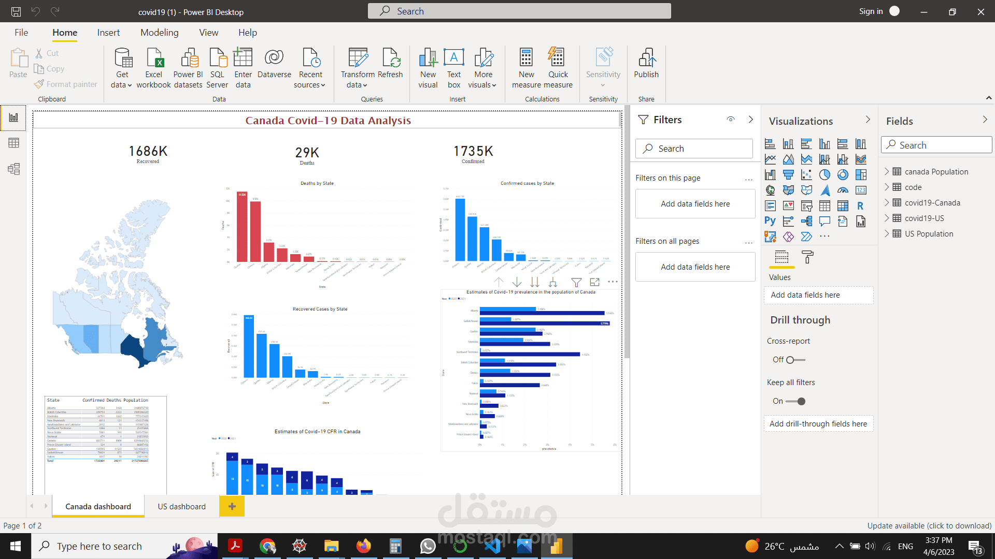Click Update available status message
995x559 pixels.
click(929, 525)
